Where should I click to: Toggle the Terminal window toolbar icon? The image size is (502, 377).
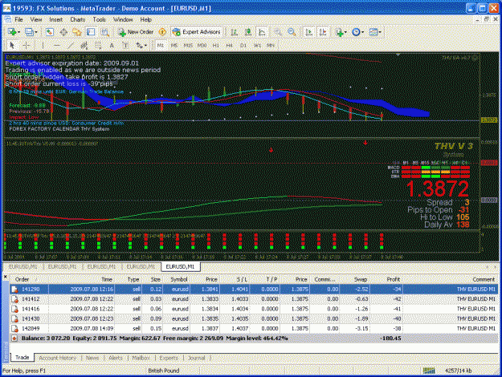click(91, 32)
